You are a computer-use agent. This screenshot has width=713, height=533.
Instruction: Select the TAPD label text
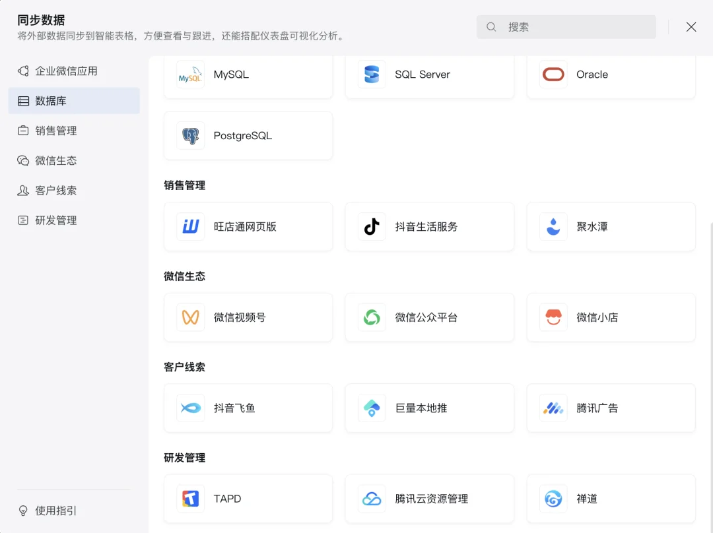pyautogui.click(x=227, y=499)
